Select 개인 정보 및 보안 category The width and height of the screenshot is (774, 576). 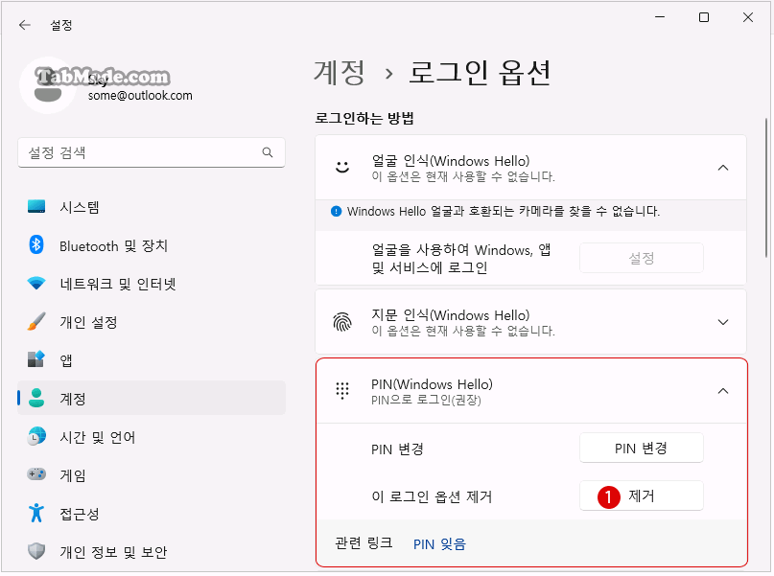point(152,551)
